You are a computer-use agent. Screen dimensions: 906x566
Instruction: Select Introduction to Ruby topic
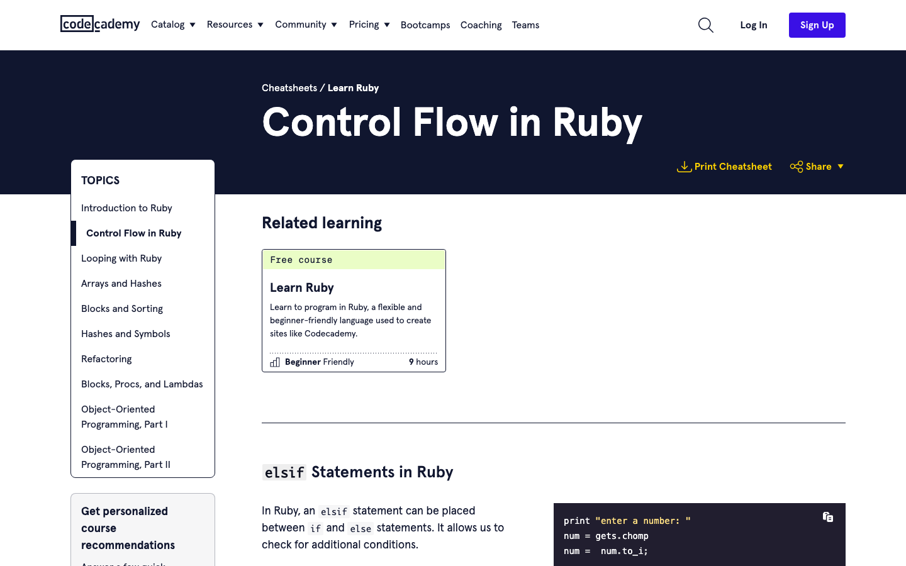click(x=126, y=208)
